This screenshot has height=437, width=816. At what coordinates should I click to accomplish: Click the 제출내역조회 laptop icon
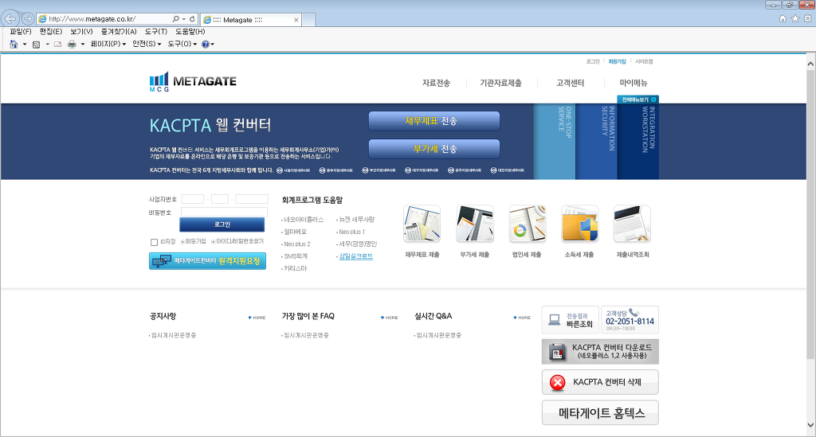coord(632,224)
